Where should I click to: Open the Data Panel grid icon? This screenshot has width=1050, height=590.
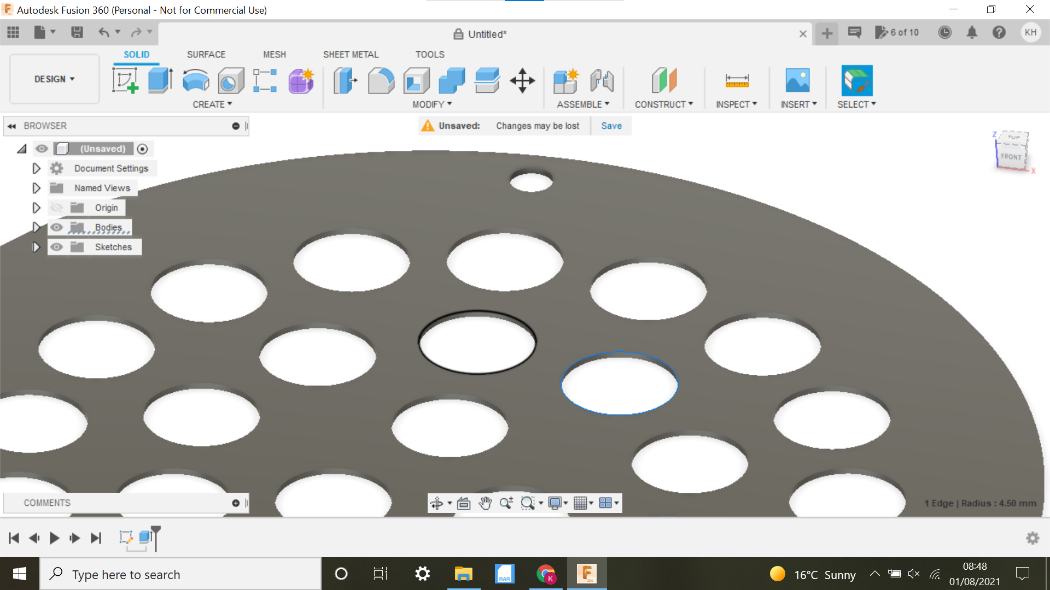(13, 32)
